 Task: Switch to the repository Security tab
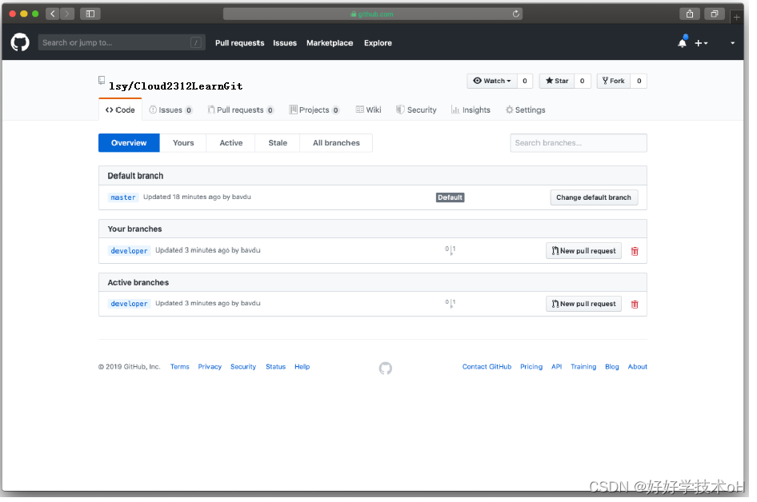tap(416, 110)
